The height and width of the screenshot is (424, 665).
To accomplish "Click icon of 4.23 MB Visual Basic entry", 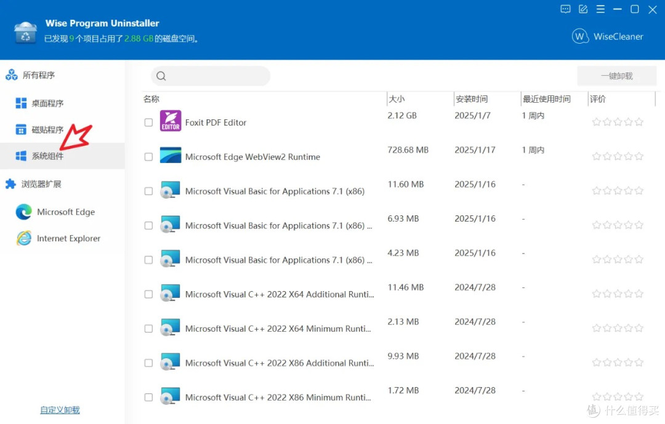I will [x=170, y=258].
